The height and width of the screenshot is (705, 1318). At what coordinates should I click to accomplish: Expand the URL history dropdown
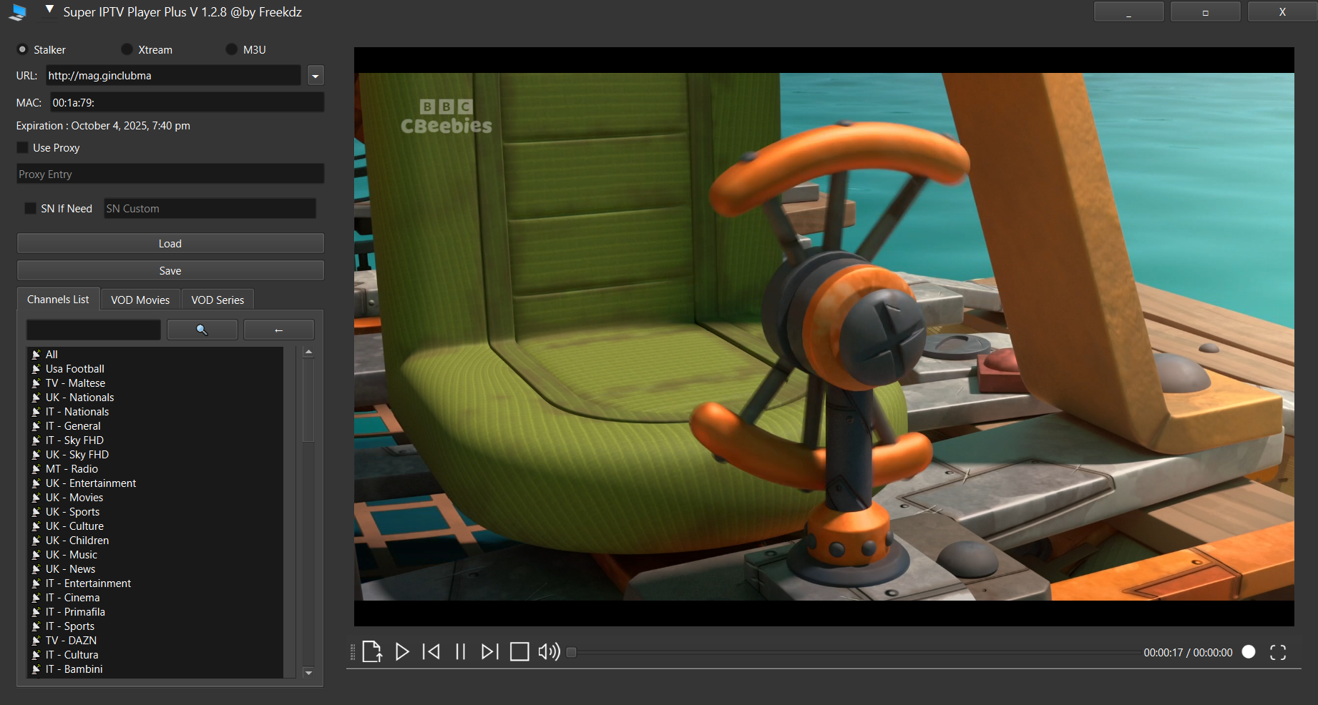coord(316,75)
